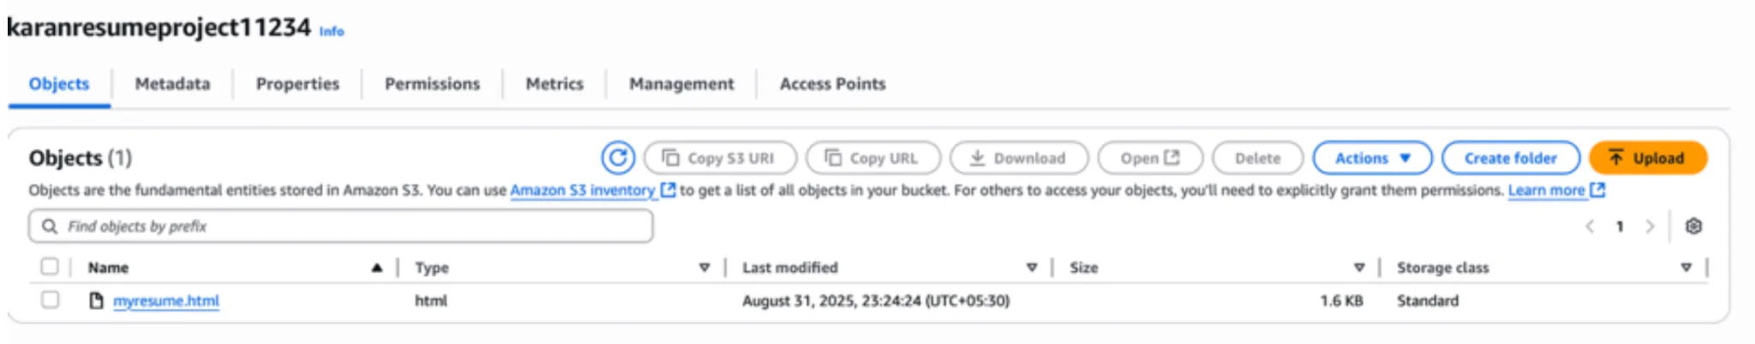Expand the Storage class sort arrow

click(x=1686, y=268)
